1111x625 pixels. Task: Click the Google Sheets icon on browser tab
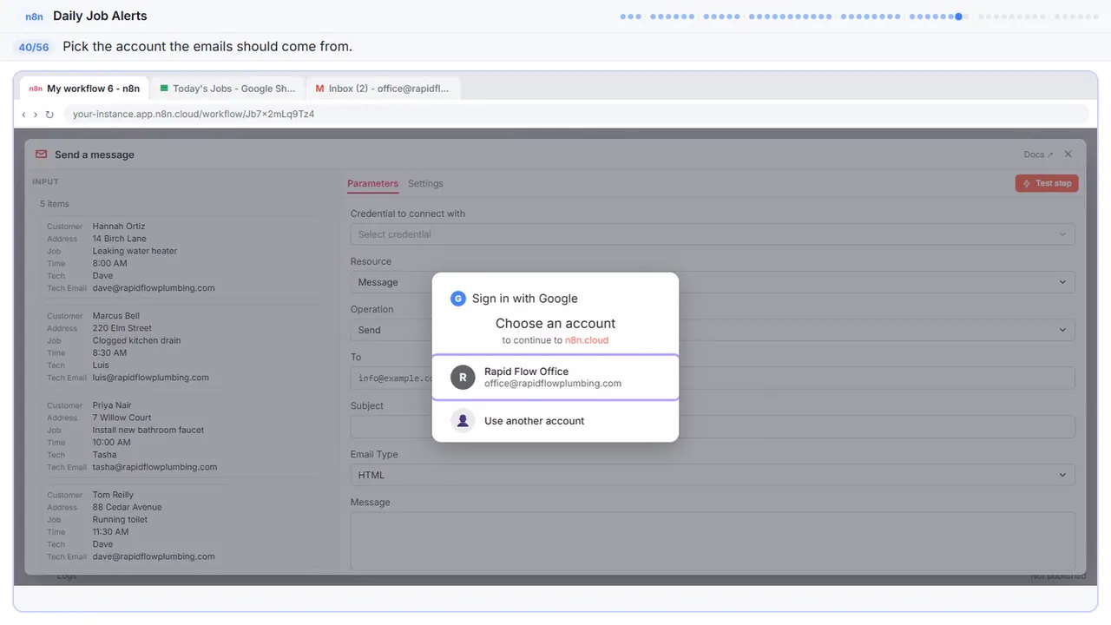tap(164, 89)
